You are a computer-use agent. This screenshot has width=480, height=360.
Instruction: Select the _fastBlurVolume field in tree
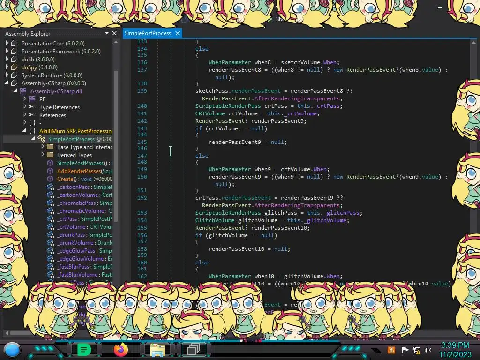[84, 274]
